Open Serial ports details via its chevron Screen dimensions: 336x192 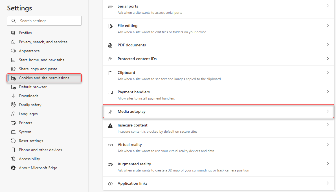pos(328,6)
